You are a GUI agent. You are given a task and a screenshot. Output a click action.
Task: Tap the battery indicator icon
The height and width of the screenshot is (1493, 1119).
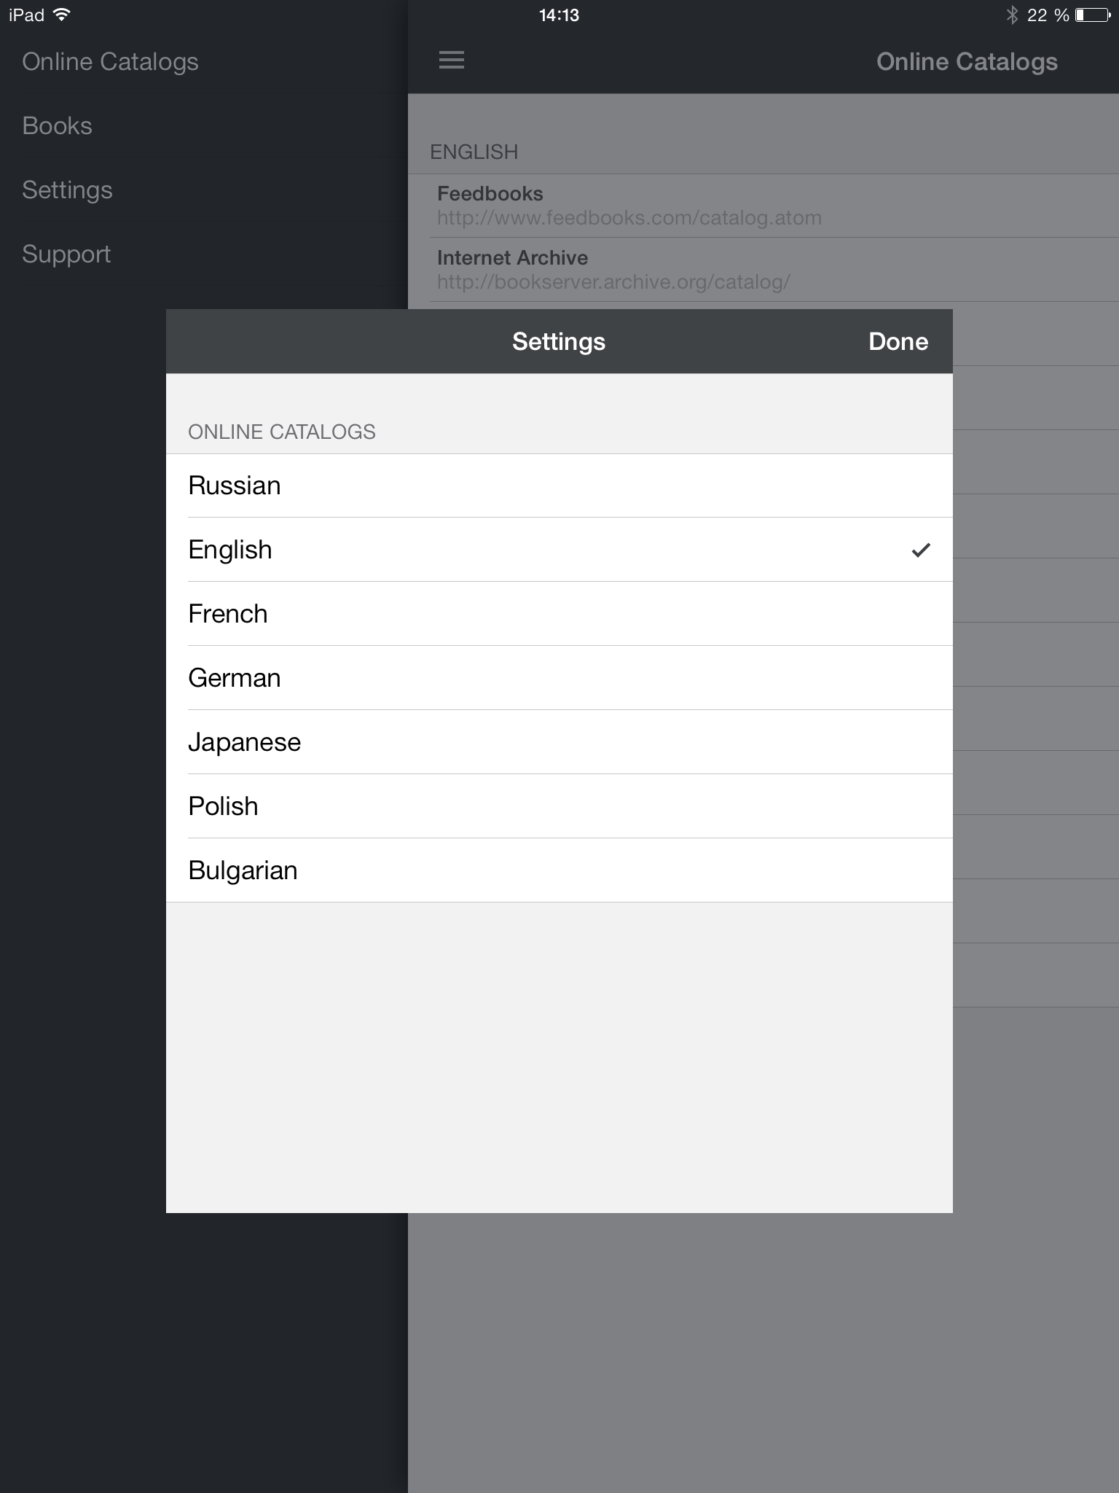point(1093,15)
